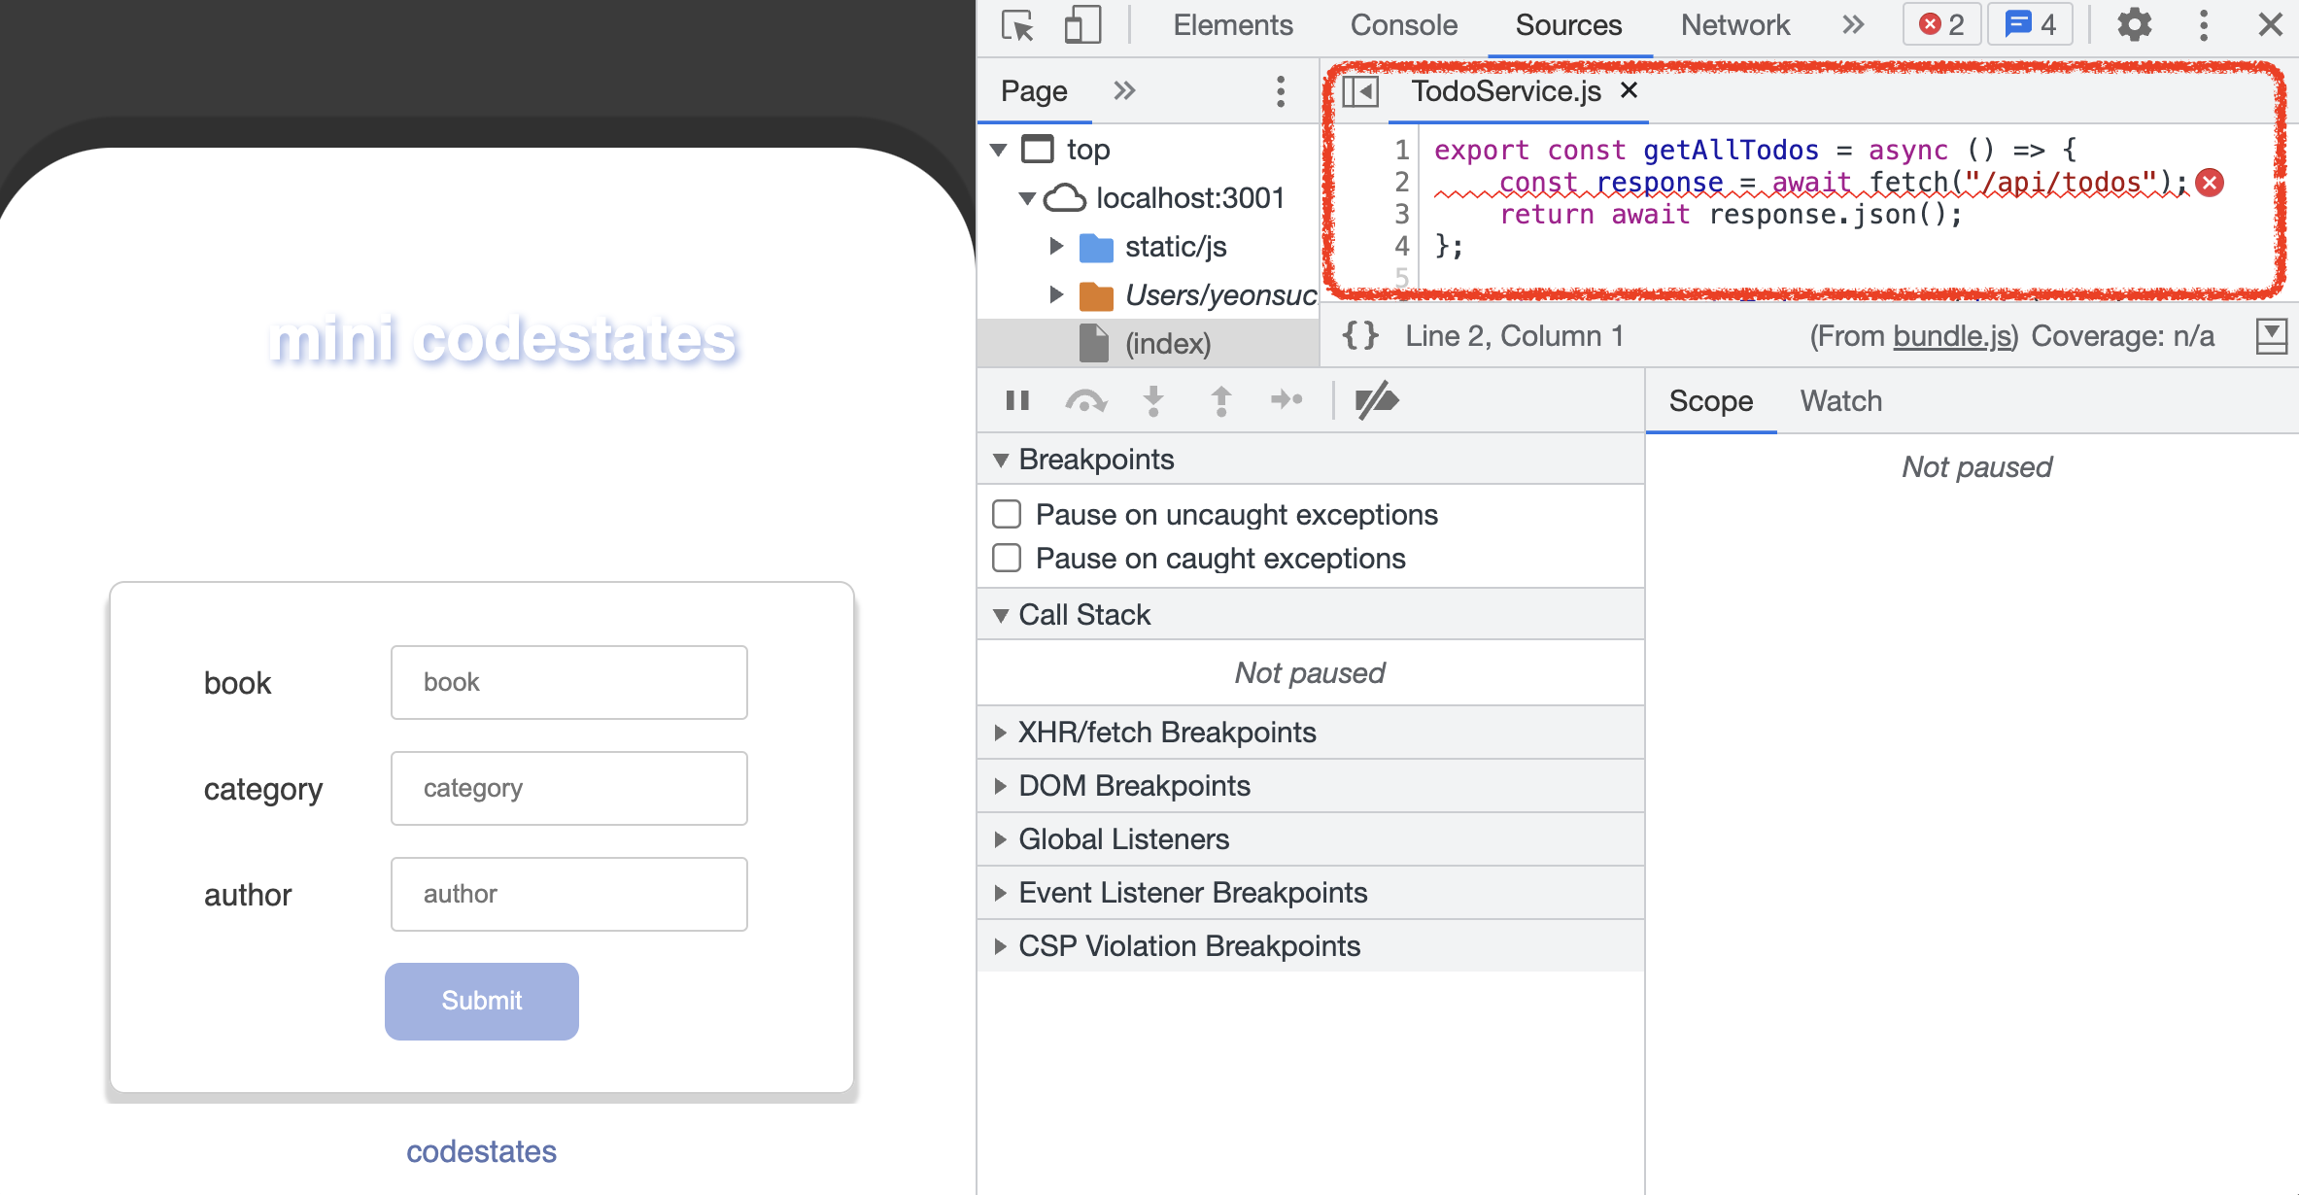The width and height of the screenshot is (2299, 1195).
Task: Click the step over icon
Action: coord(1085,400)
